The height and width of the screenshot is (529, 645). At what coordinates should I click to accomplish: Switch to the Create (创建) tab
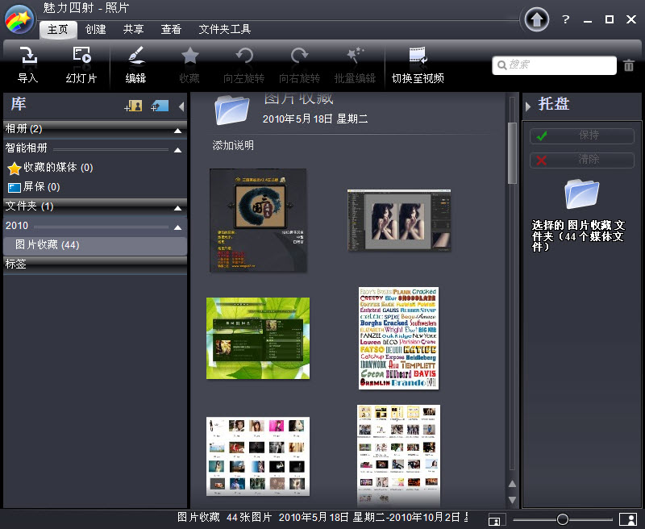click(x=95, y=30)
